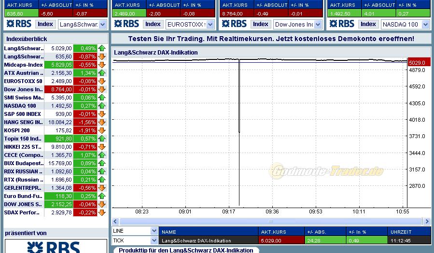Click the RBS logo under präsentiert von

[x=54, y=247]
